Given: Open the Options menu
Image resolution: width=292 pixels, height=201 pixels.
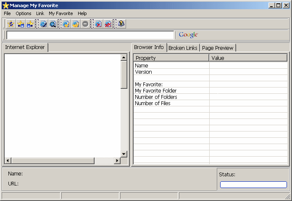Looking at the screenshot, I should pos(24,13).
